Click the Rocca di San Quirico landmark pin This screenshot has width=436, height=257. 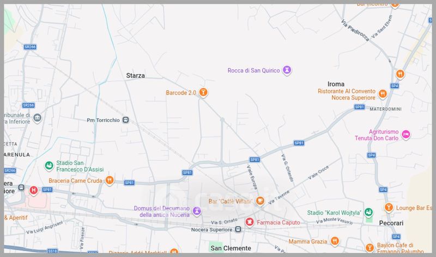tap(287, 70)
